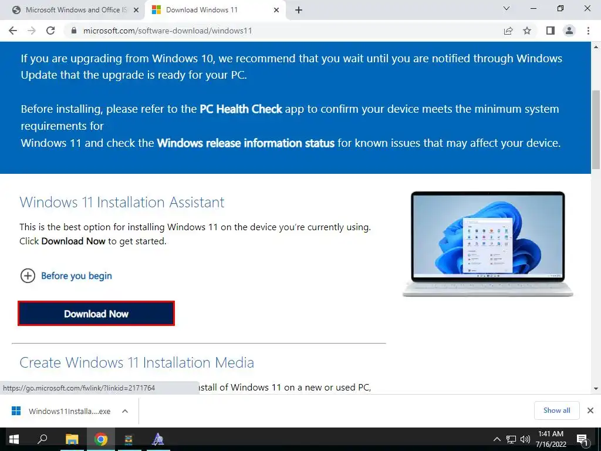Open taskbar search magnifier
Viewport: 601px width, 451px height.
[x=42, y=439]
